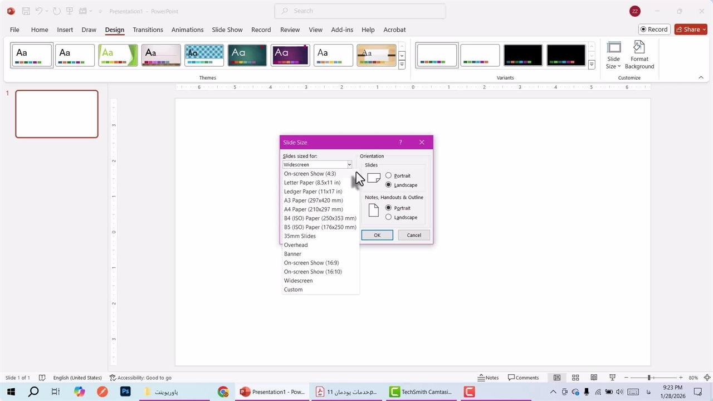Viewport: 713px width, 401px height.
Task: Switch to Slide Sorter view
Action: coord(575,378)
